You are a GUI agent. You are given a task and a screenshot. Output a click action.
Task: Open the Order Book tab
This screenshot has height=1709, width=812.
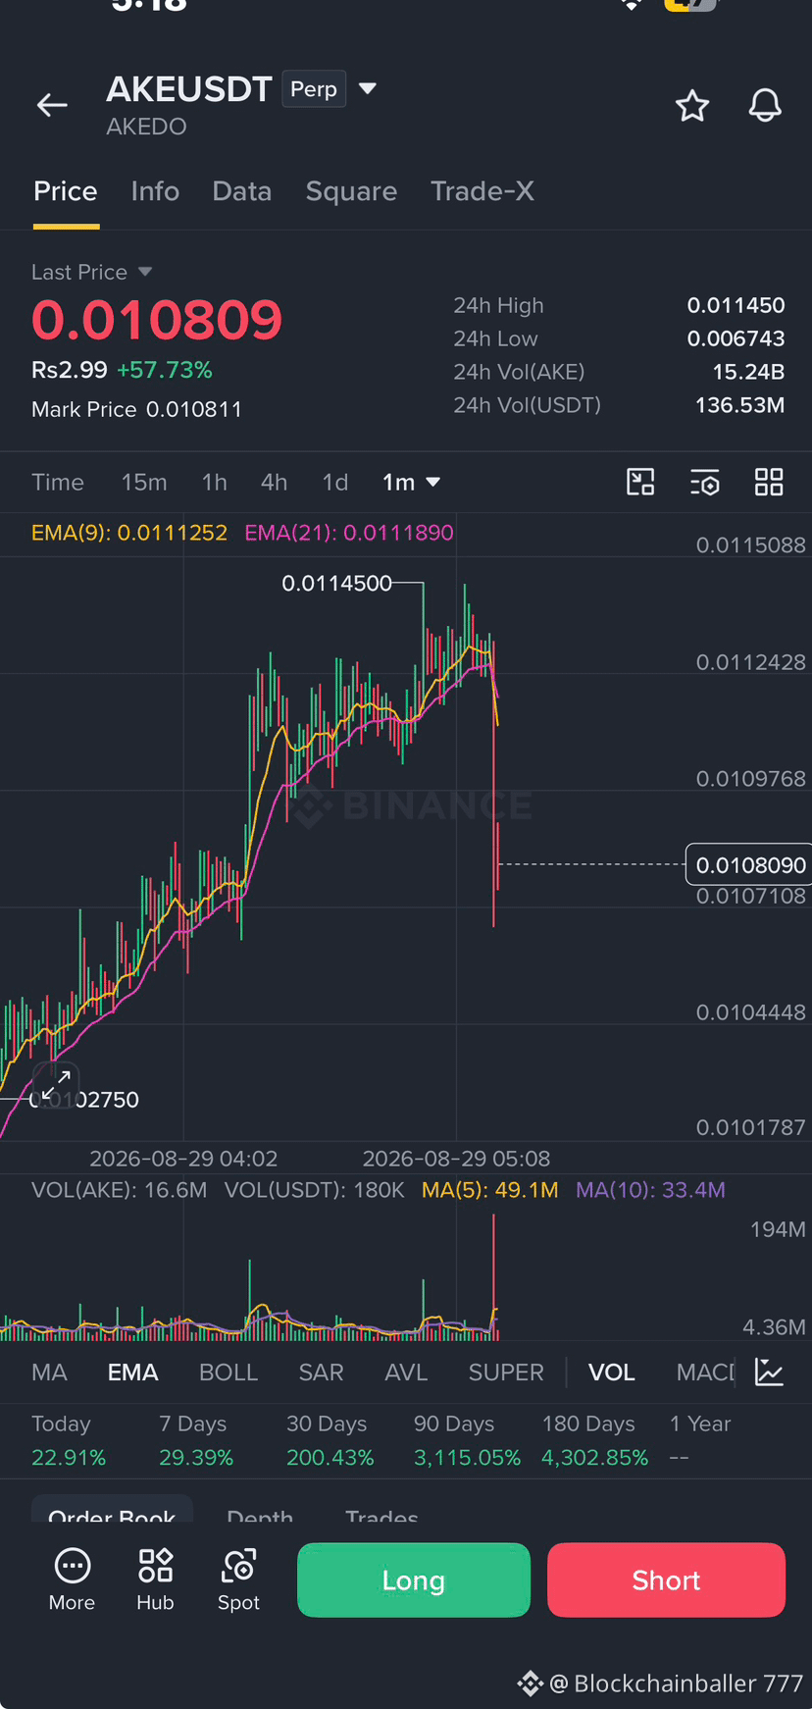(x=112, y=1511)
